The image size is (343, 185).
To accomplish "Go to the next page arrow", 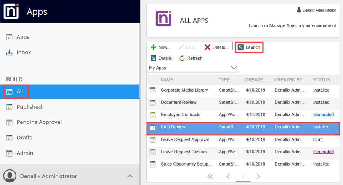I will [258, 176].
